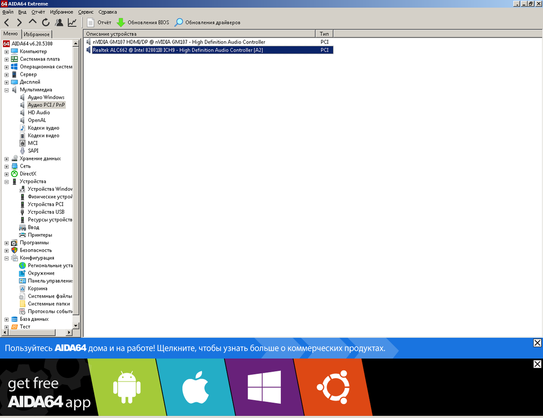The image size is (543, 418).
Task: Open the user icon in the toolbar
Action: (x=59, y=22)
